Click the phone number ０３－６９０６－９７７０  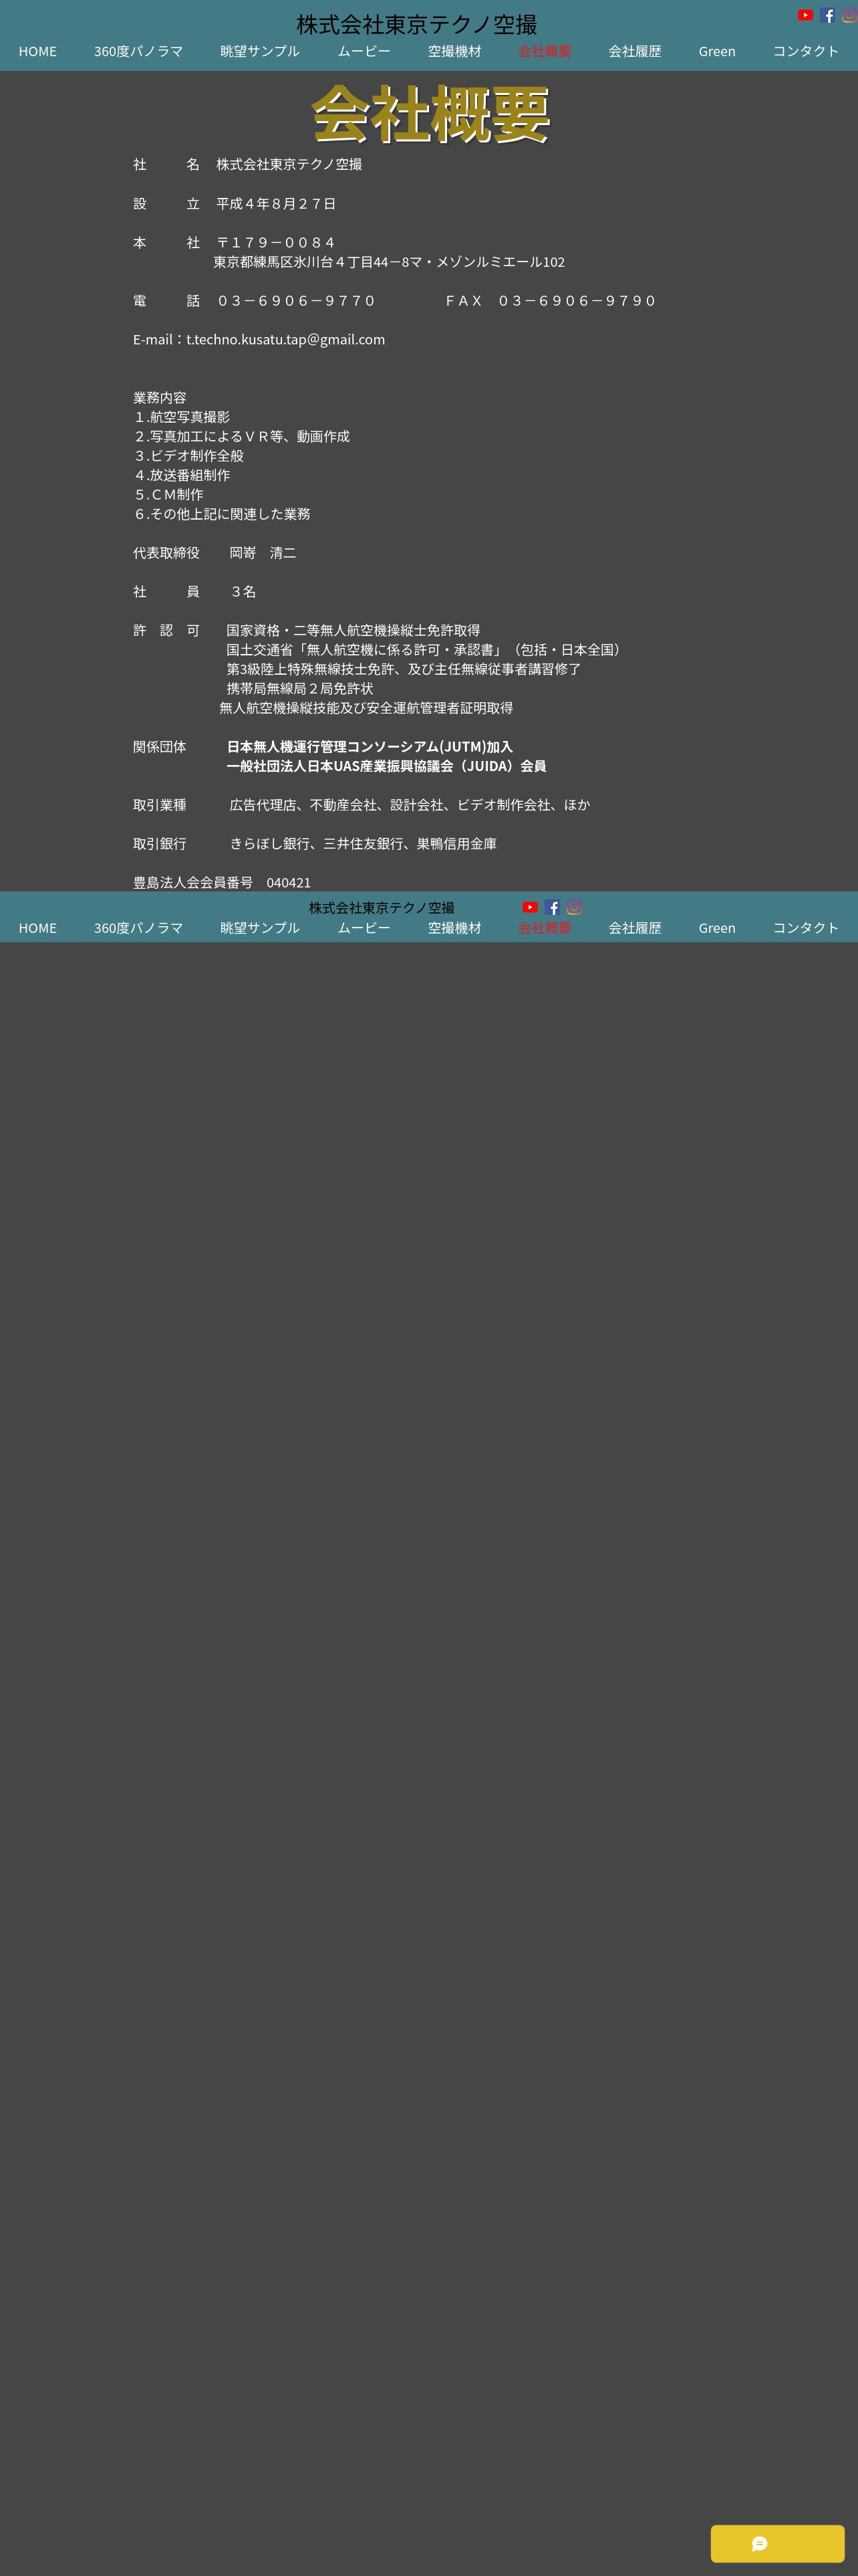pos(297,301)
